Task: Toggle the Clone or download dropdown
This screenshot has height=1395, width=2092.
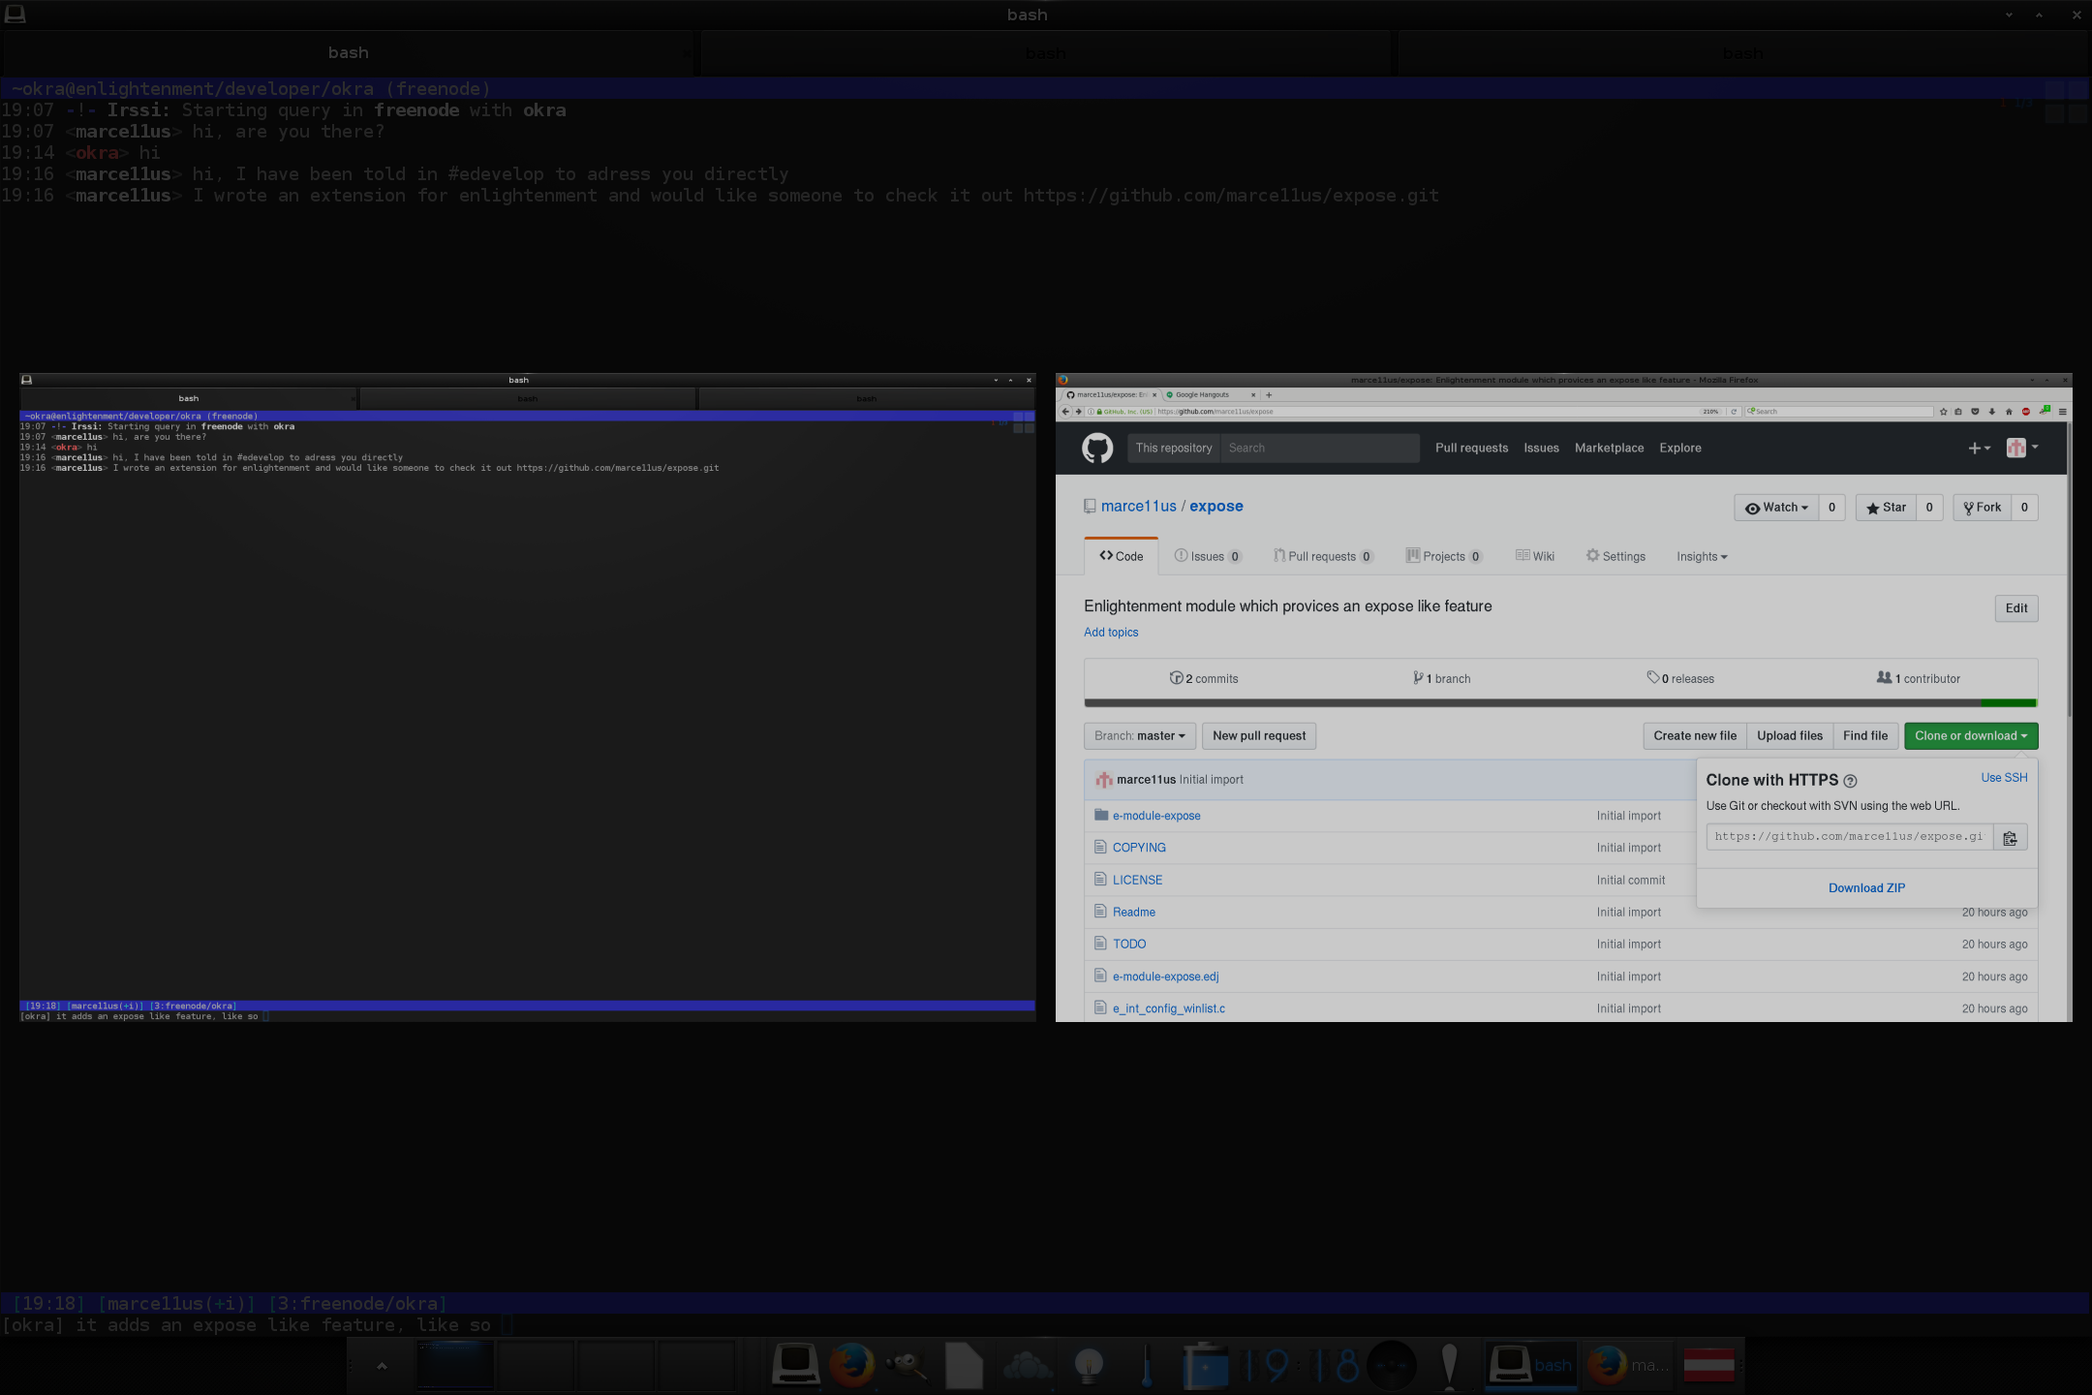Action: tap(1971, 736)
